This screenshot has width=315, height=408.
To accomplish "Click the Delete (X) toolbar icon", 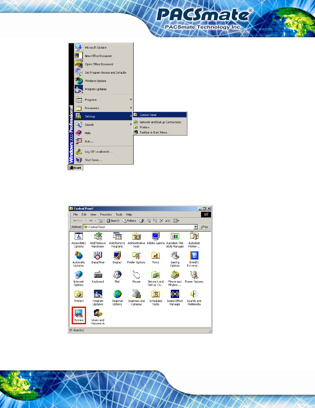I will point(161,221).
